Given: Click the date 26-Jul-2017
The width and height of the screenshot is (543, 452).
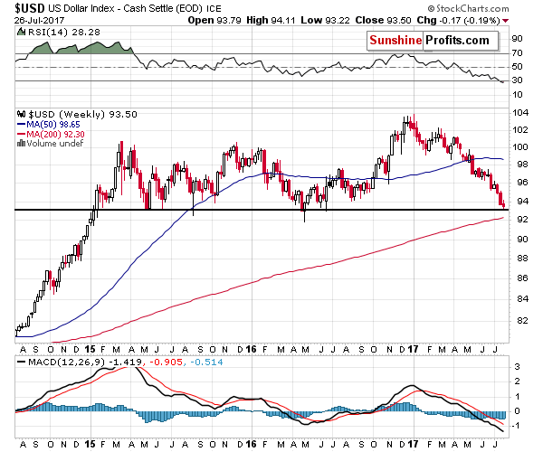Looking at the screenshot, I should [x=39, y=20].
